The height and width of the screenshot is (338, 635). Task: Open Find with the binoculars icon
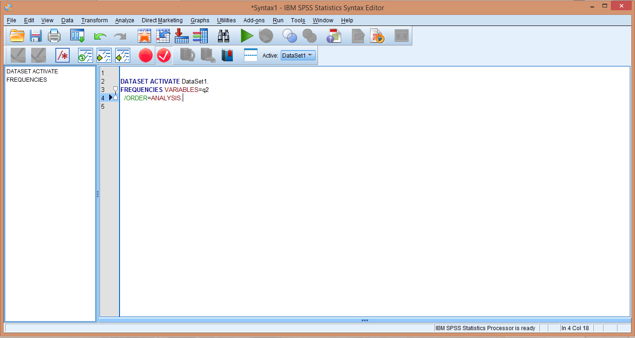pos(223,36)
